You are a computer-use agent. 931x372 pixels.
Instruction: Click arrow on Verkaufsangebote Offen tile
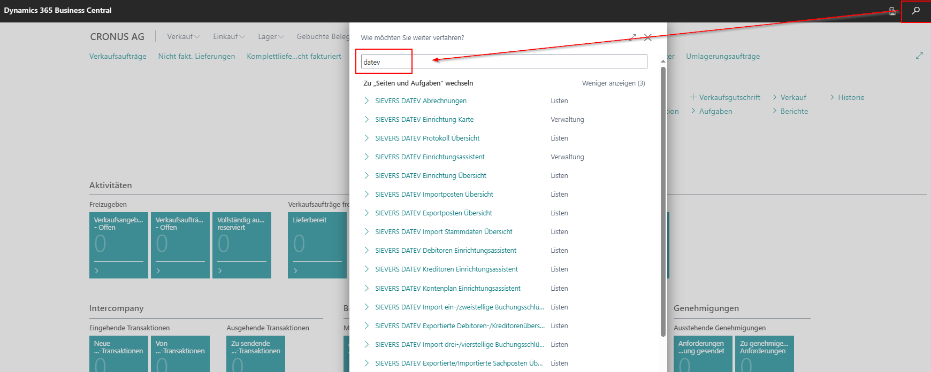tap(97, 271)
